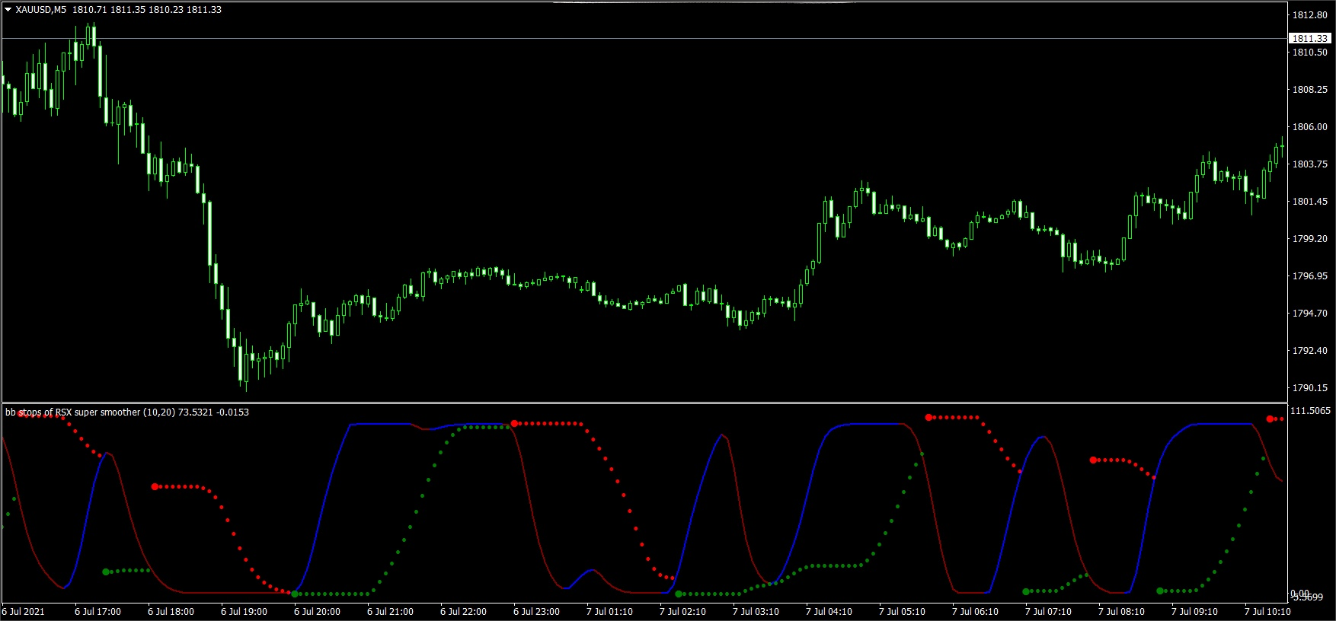Select the current price label 1811.33
This screenshot has height=621, width=1336.
point(1309,38)
